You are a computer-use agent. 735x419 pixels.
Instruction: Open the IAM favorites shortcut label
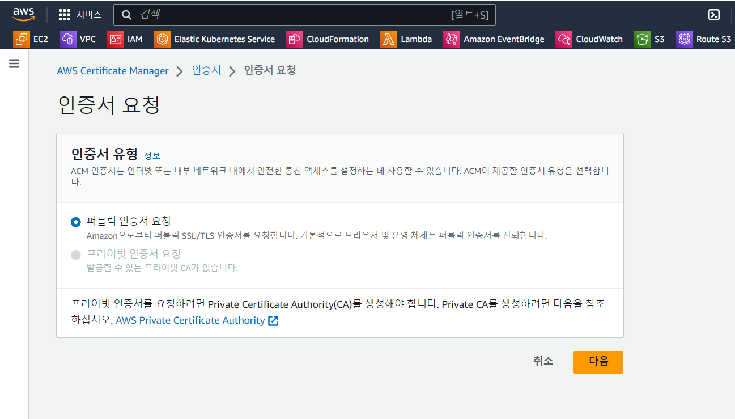coord(135,39)
